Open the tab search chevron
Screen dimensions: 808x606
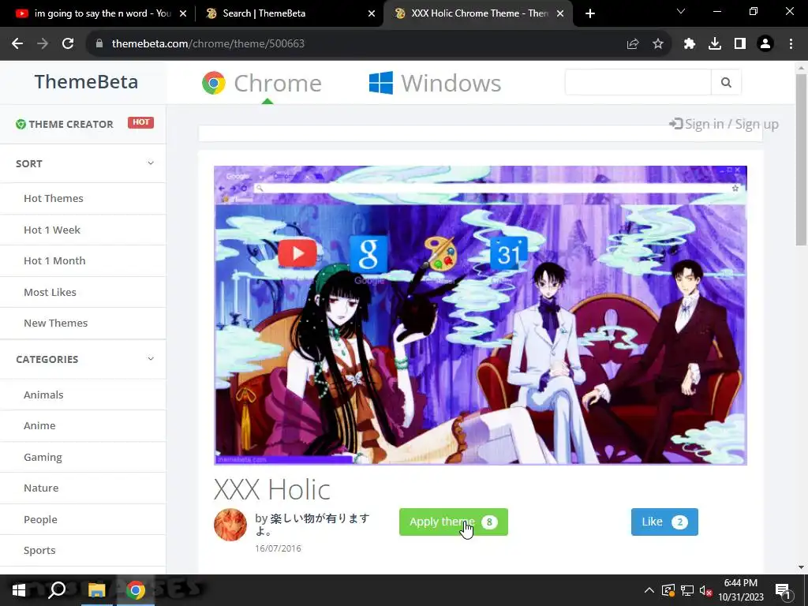tap(681, 11)
